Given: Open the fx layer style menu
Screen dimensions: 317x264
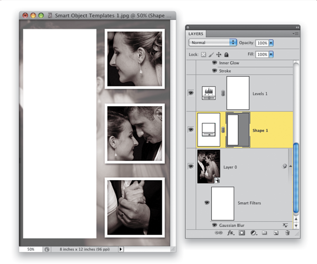Looking at the screenshot, I should 231,233.
